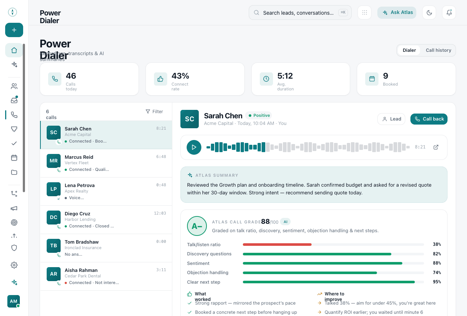Seek within the call audio waveform

pyautogui.click(x=308, y=147)
